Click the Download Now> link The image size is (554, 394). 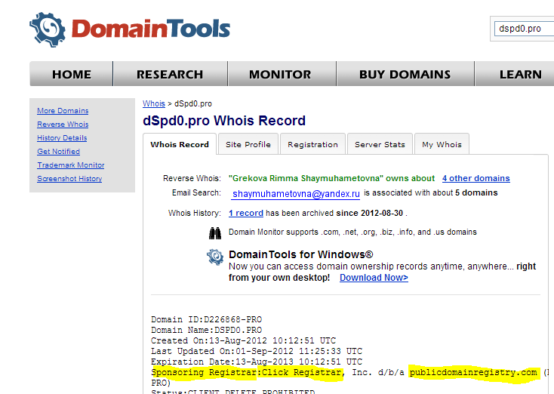(x=374, y=278)
